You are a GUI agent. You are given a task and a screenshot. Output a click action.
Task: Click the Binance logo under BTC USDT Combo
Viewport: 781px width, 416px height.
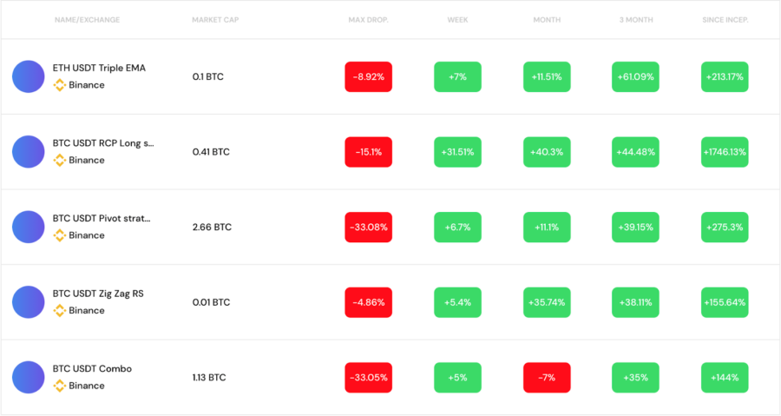click(x=60, y=386)
